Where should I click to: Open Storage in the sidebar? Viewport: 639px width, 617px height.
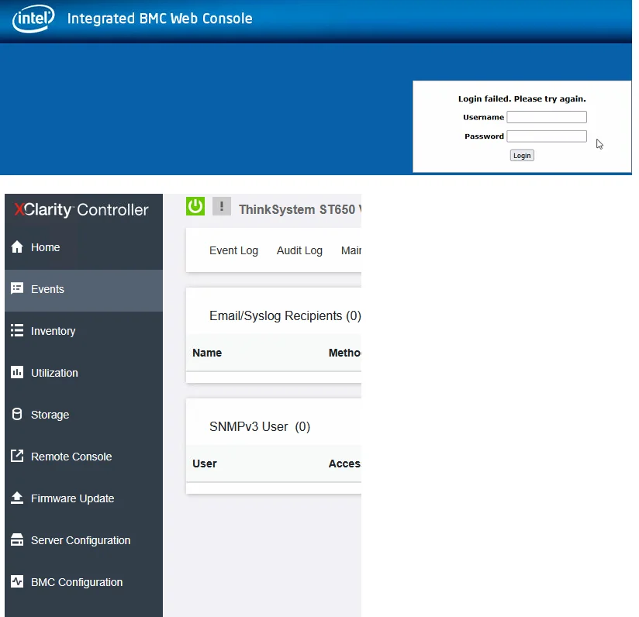84,415
